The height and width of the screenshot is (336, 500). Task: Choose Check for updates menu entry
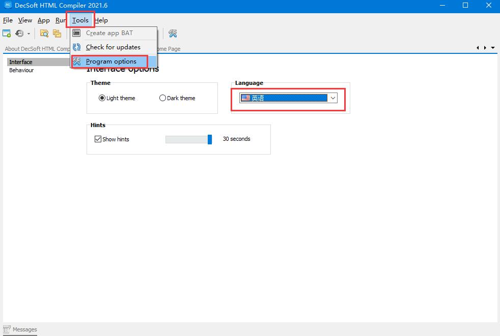pyautogui.click(x=114, y=47)
